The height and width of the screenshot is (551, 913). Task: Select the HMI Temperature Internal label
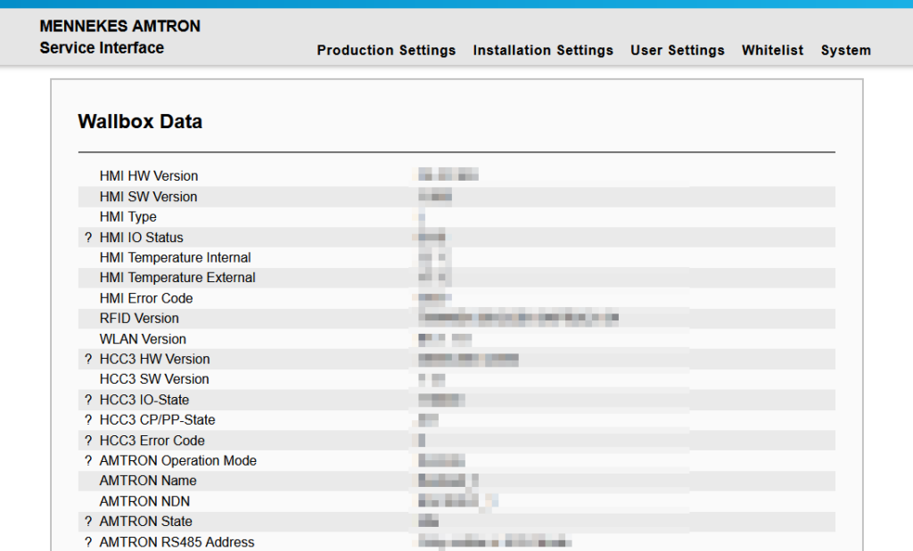[x=175, y=257]
